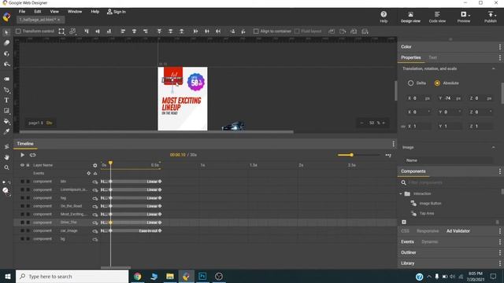Screen dimensions: 504x283
Task: Collapse the Image properties section
Action: [x=494, y=147]
